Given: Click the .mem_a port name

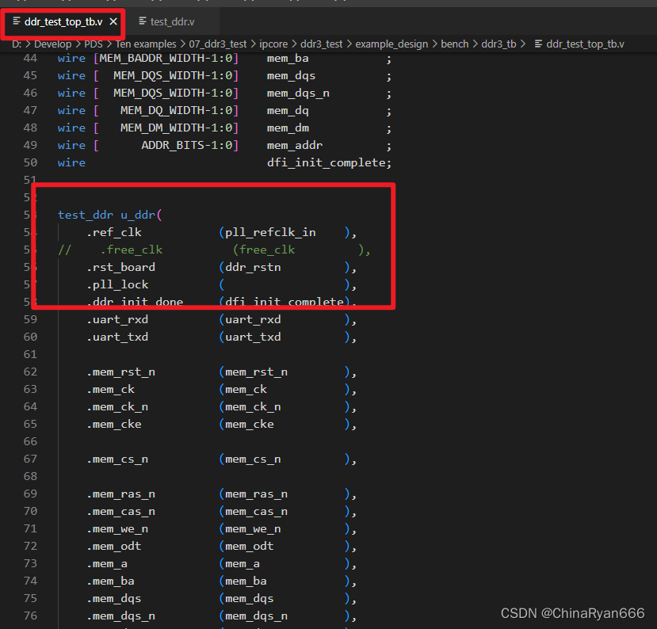Looking at the screenshot, I should point(106,564).
